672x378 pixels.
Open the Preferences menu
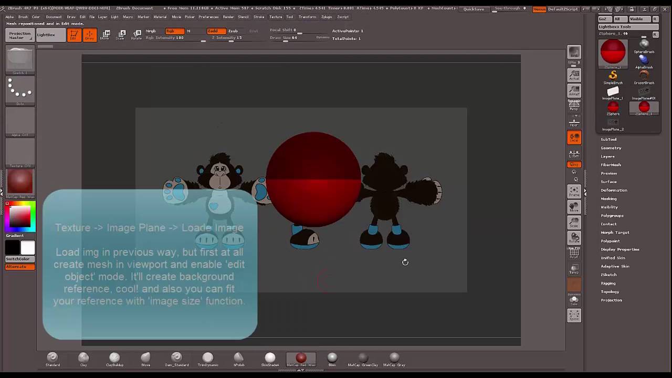tap(208, 17)
